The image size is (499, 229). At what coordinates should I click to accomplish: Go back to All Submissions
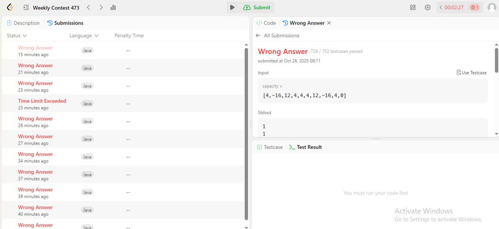[x=277, y=36]
